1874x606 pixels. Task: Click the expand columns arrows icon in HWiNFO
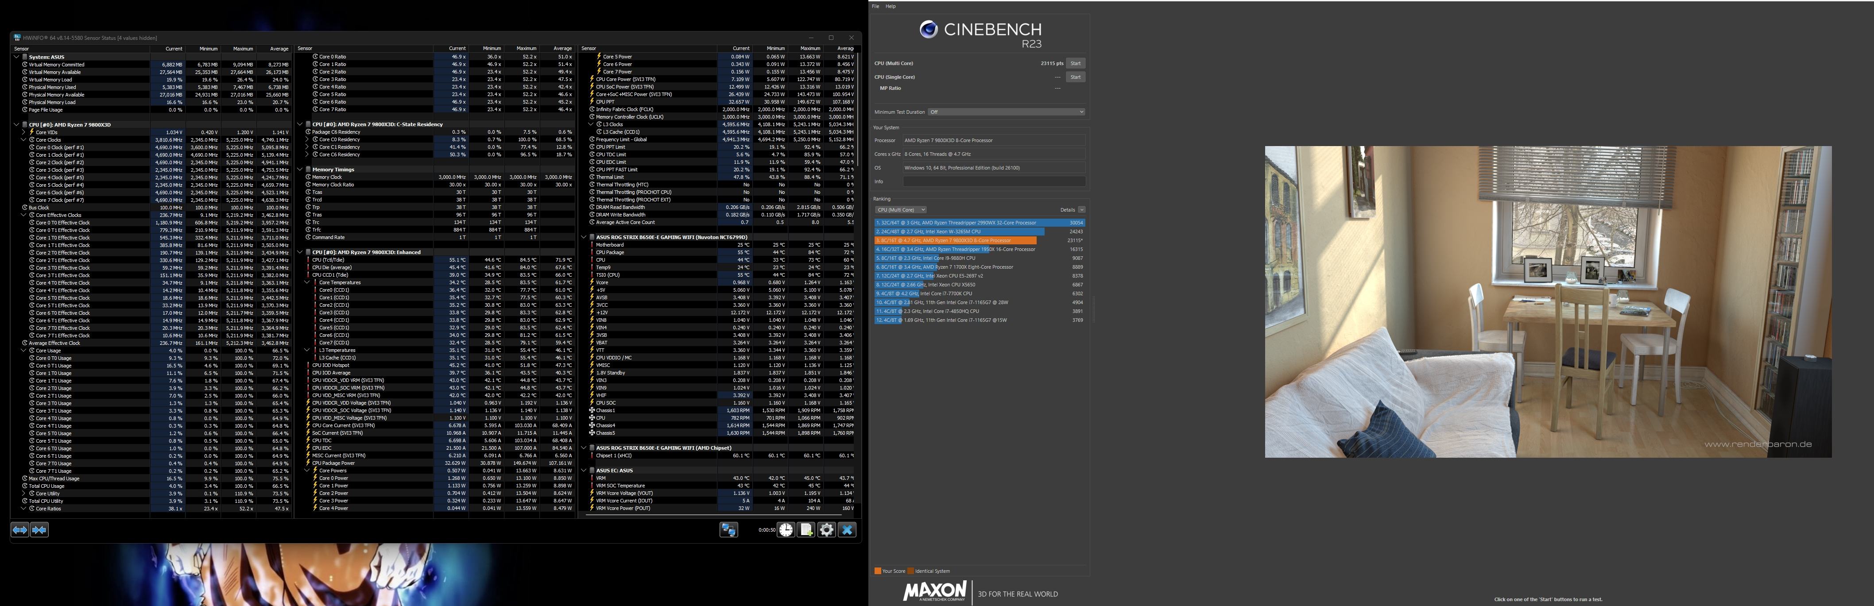coord(19,530)
